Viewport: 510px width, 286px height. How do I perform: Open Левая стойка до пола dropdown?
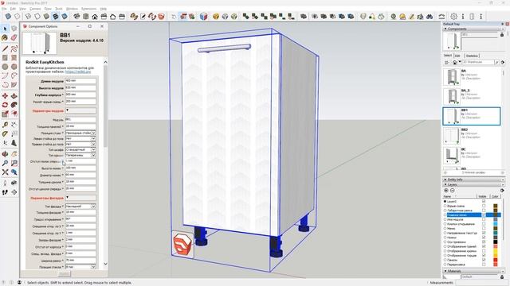click(x=80, y=138)
